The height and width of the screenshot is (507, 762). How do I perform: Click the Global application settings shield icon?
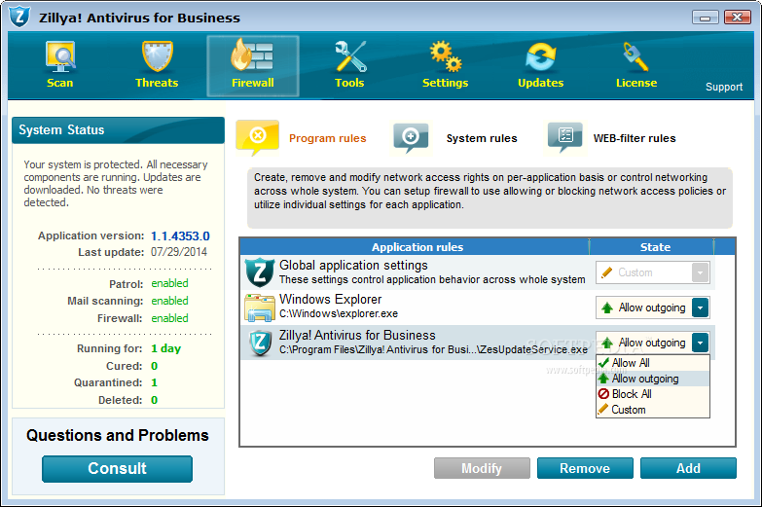point(260,272)
